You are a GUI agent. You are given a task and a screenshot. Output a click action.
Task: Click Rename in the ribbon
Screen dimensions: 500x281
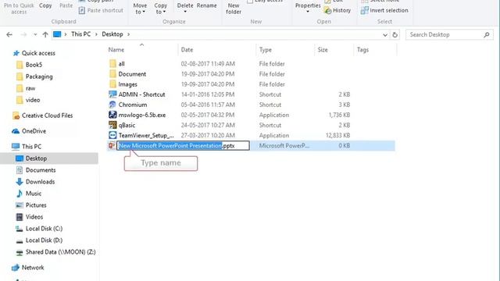pyautogui.click(x=206, y=5)
